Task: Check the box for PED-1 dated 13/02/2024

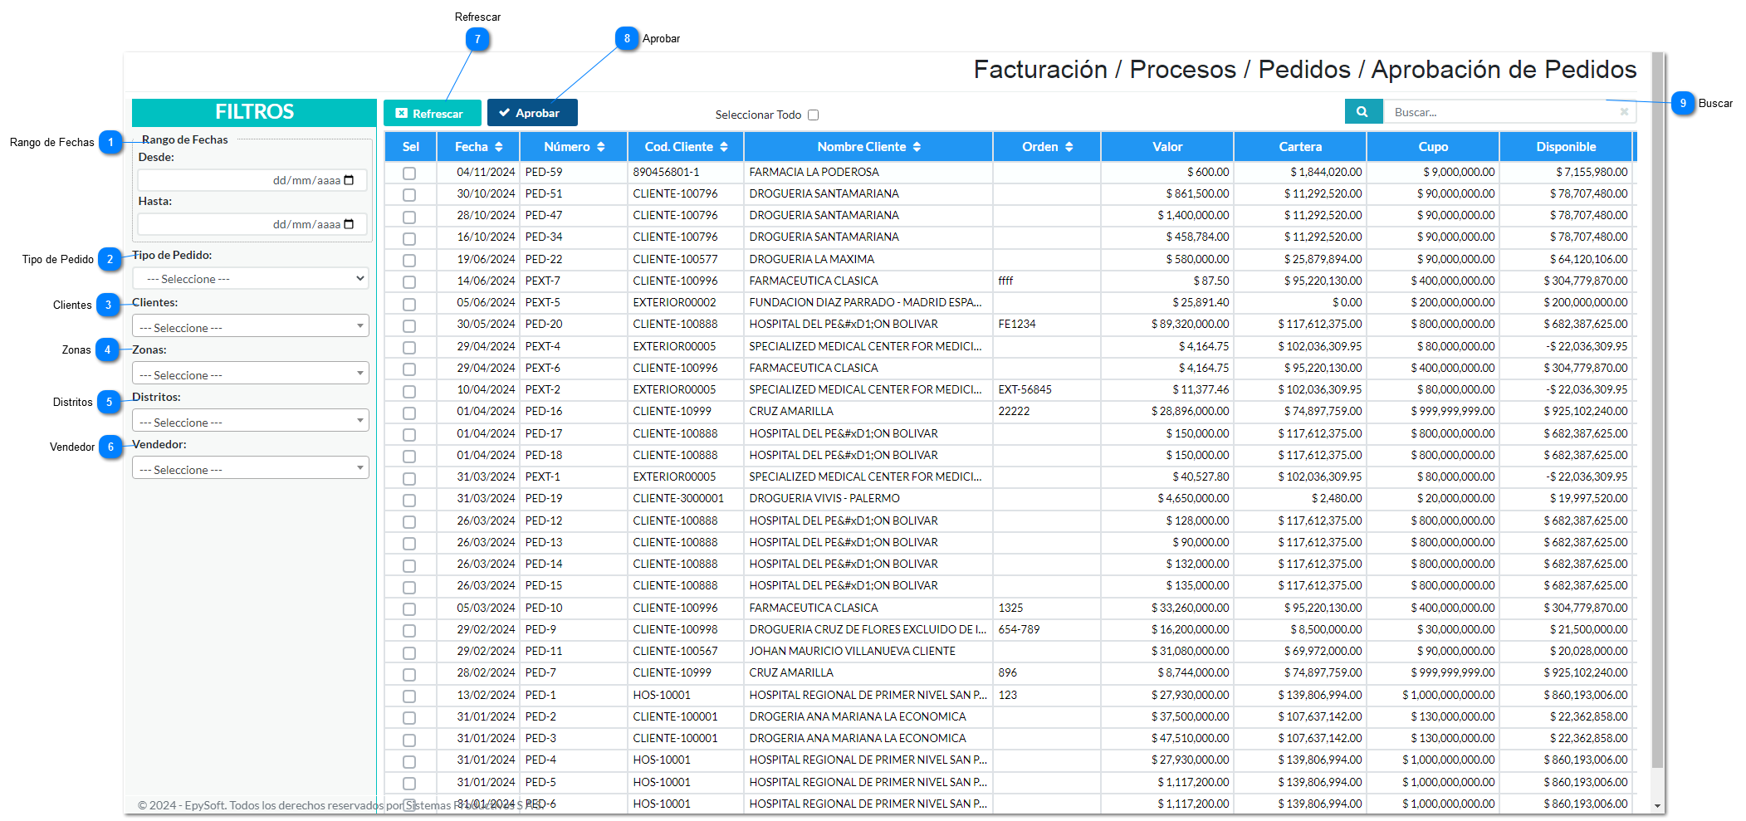Action: (x=409, y=696)
